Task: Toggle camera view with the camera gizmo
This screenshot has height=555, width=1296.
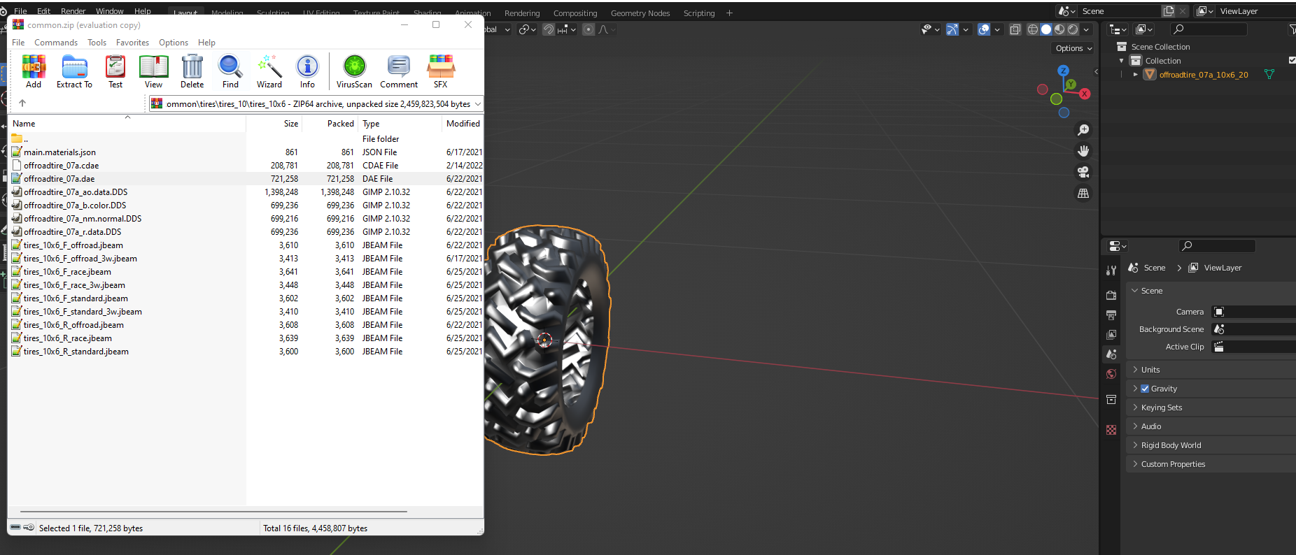Action: (x=1083, y=172)
